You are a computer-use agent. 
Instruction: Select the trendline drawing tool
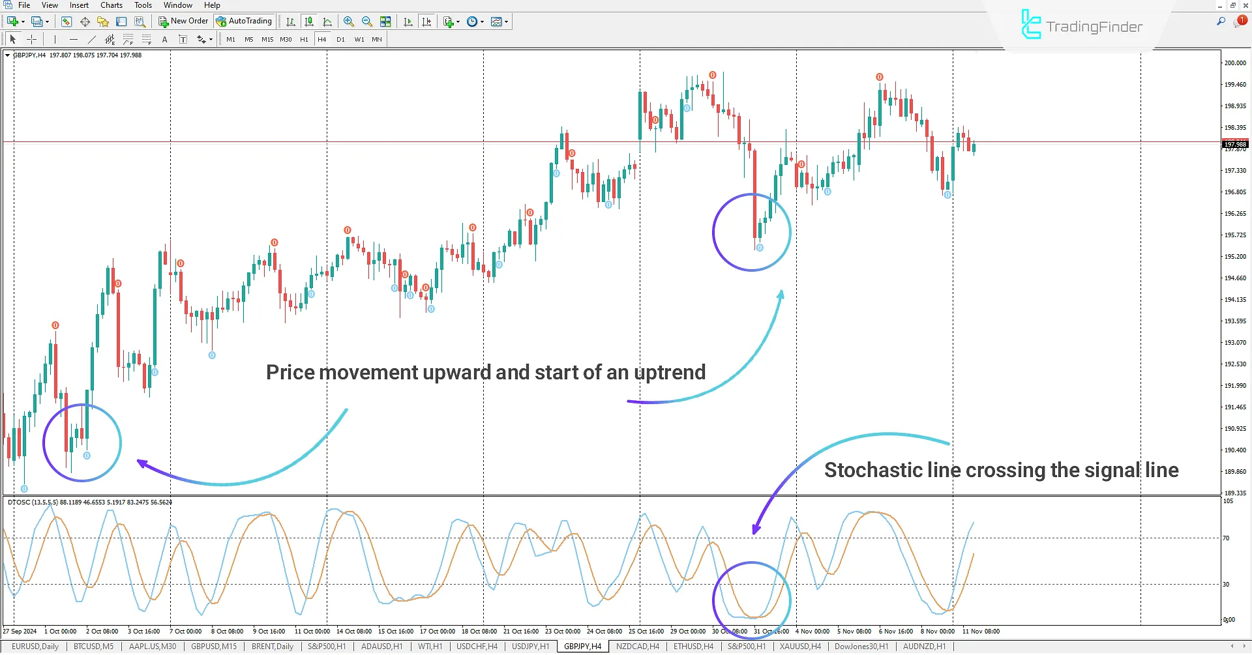click(x=91, y=40)
